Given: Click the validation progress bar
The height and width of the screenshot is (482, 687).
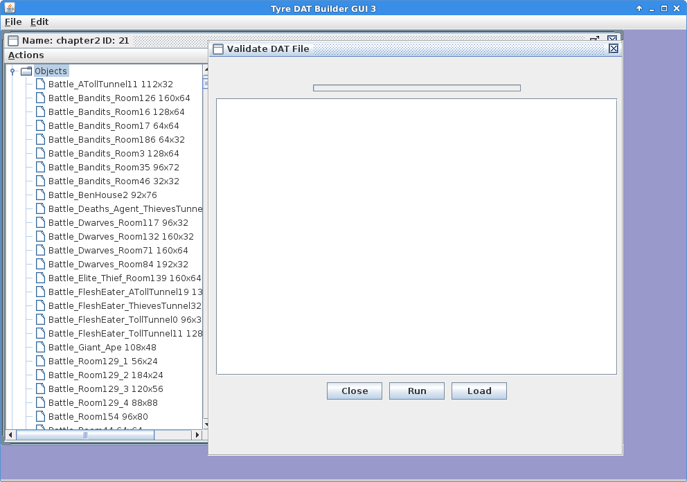Looking at the screenshot, I should 417,88.
